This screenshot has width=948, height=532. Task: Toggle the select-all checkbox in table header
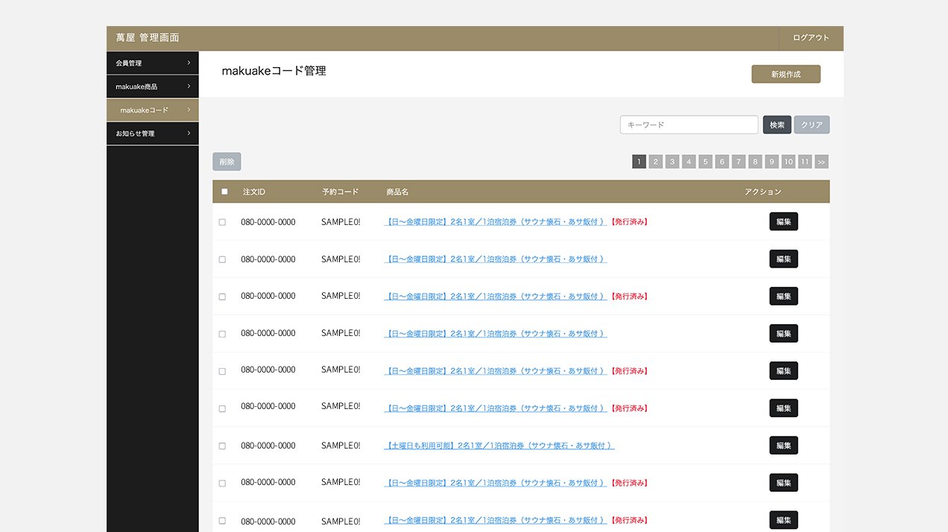[x=225, y=191]
